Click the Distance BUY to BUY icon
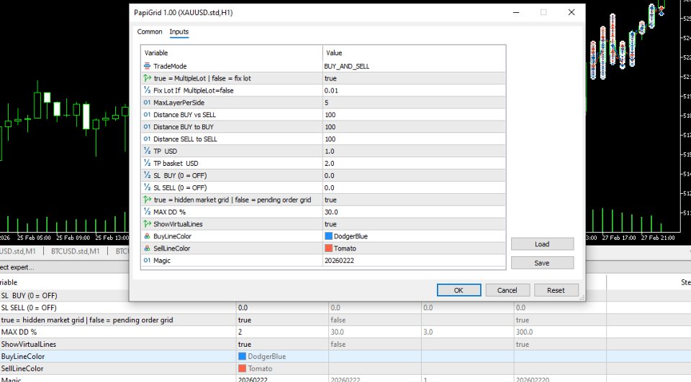This screenshot has width=691, height=382. pos(147,126)
